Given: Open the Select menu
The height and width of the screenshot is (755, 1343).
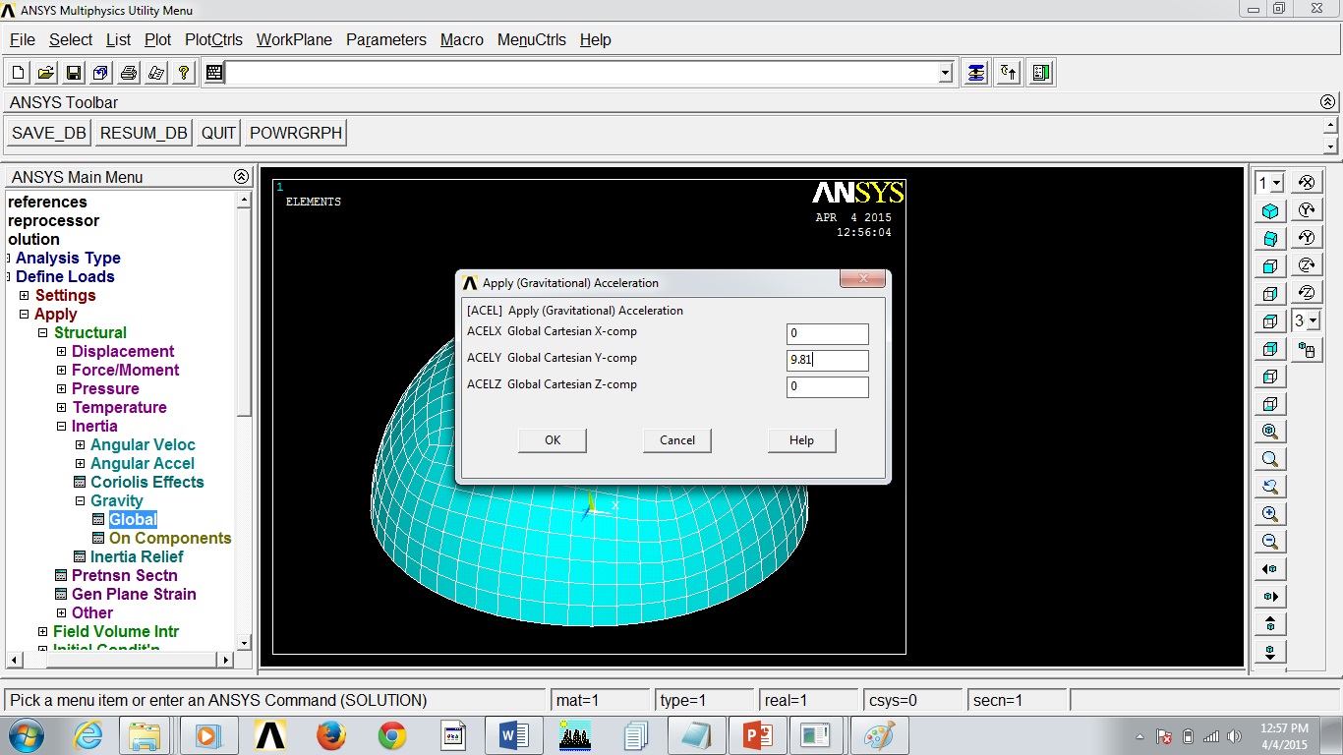Looking at the screenshot, I should click(x=71, y=39).
